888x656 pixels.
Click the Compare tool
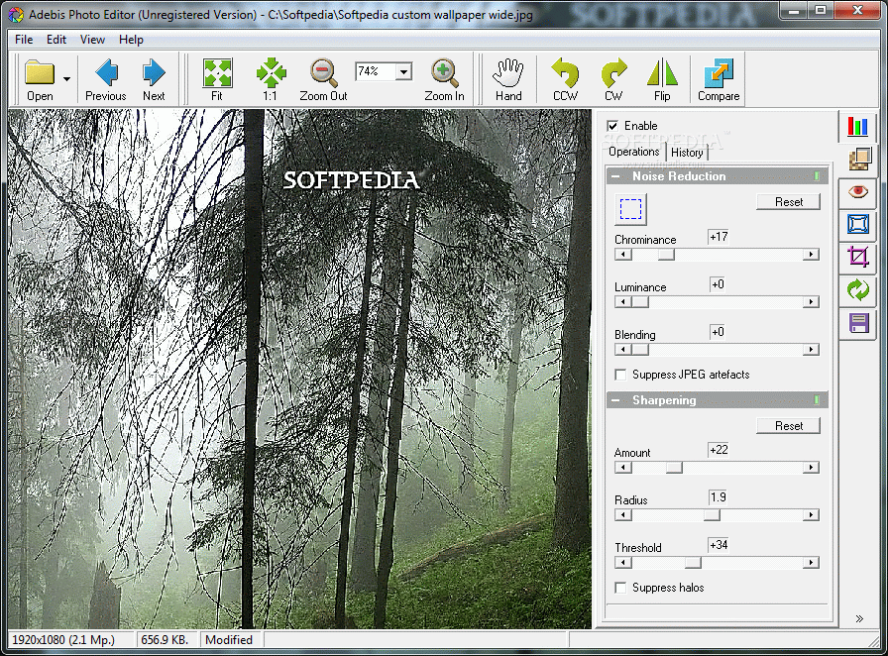[719, 79]
